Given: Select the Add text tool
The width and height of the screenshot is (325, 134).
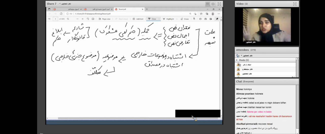Looking at the screenshot, I should (138, 19).
